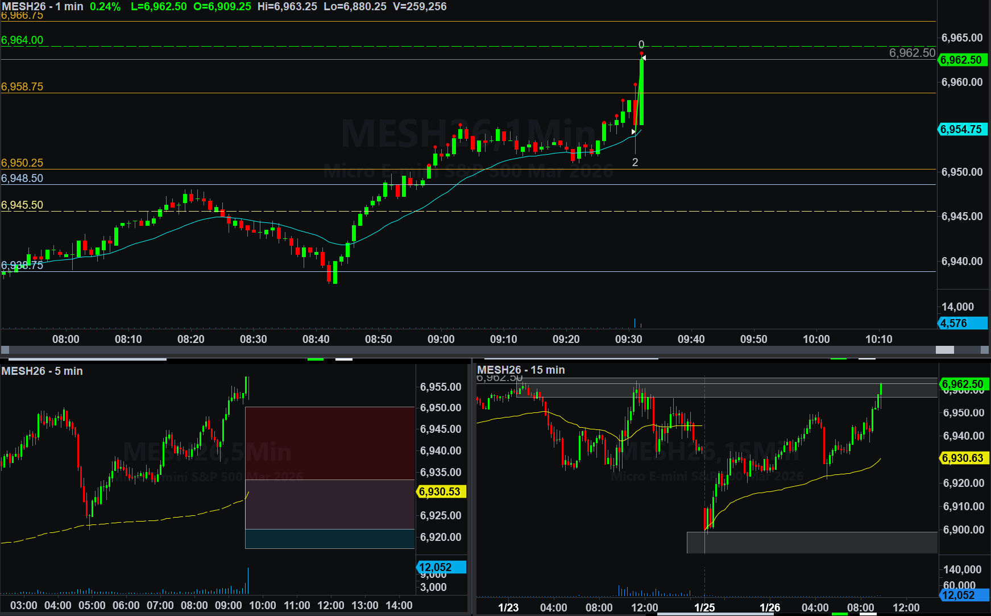The height and width of the screenshot is (616, 991).
Task: Click the cyan moving average tag 6,954.75
Action: pos(961,129)
